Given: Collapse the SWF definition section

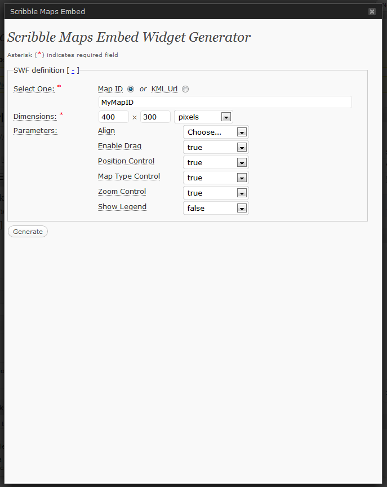Looking at the screenshot, I should pyautogui.click(x=73, y=71).
